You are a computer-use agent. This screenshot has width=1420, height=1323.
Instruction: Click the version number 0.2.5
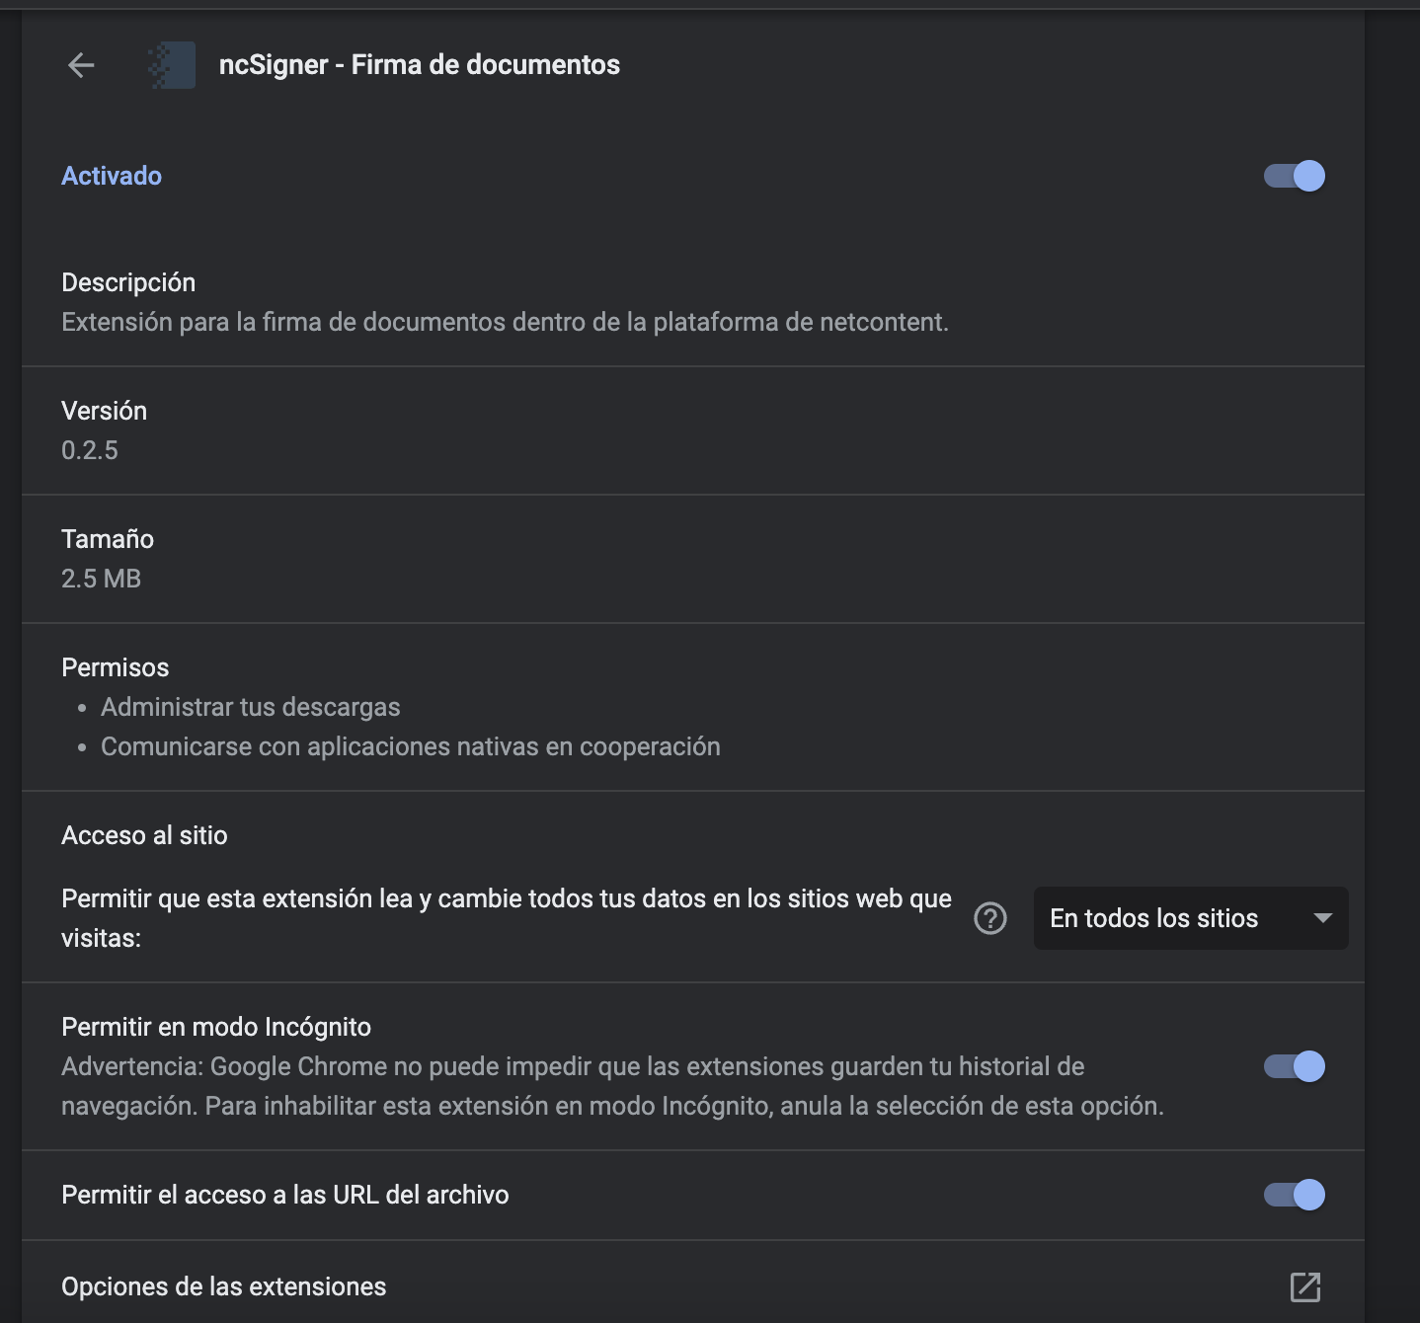tap(90, 450)
